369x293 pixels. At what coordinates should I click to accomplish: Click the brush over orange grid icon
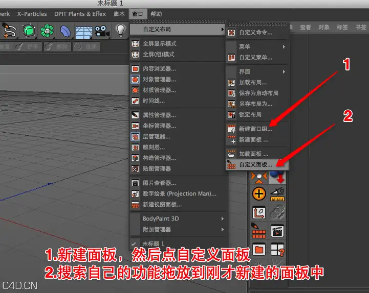click(x=259, y=231)
